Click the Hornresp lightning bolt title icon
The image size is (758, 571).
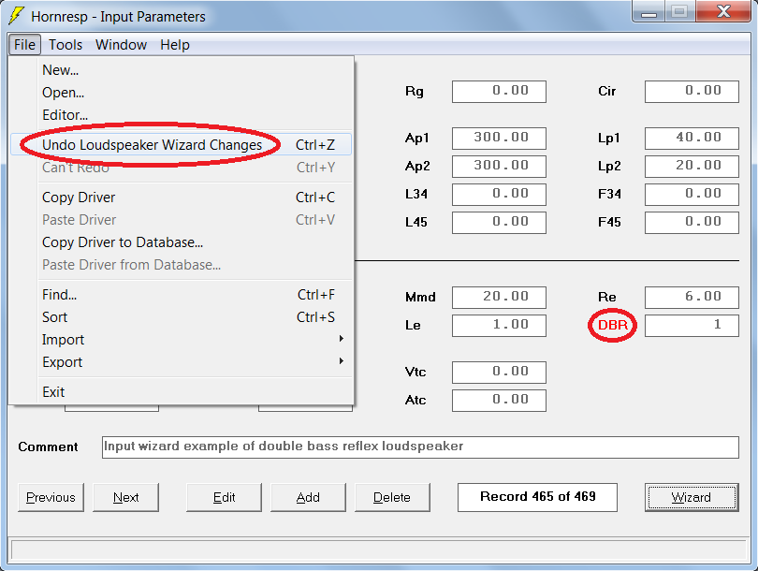pos(16,16)
